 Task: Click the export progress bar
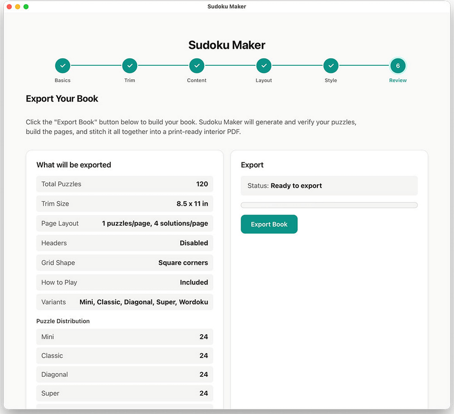pyautogui.click(x=329, y=204)
